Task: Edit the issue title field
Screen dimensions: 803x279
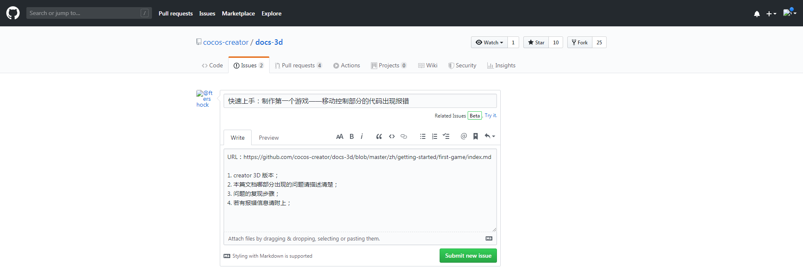Action: [x=360, y=101]
